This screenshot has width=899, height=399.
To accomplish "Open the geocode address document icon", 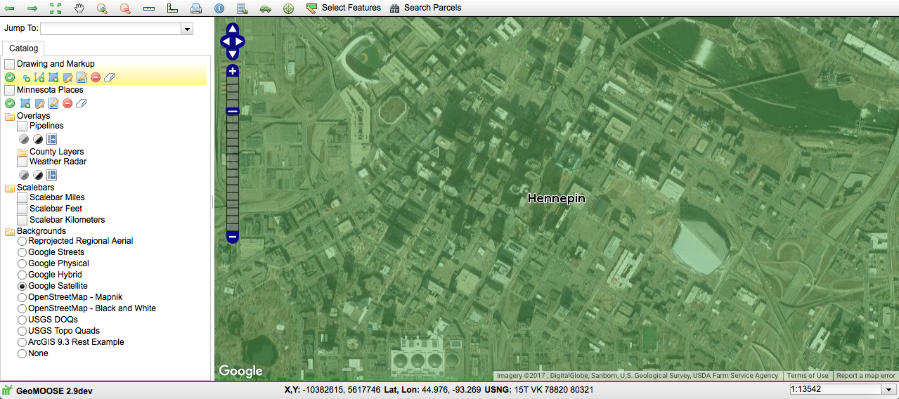I will click(x=242, y=8).
